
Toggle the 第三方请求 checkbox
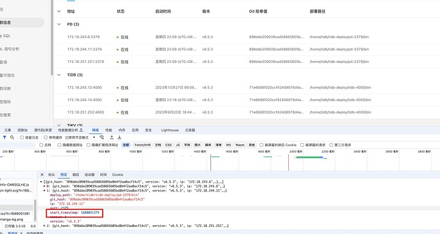[x=331, y=145]
